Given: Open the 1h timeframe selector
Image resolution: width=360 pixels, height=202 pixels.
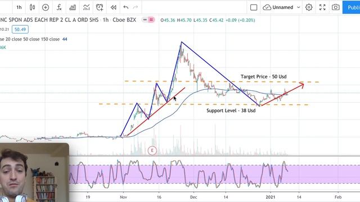Looking at the screenshot, I should point(19,7).
